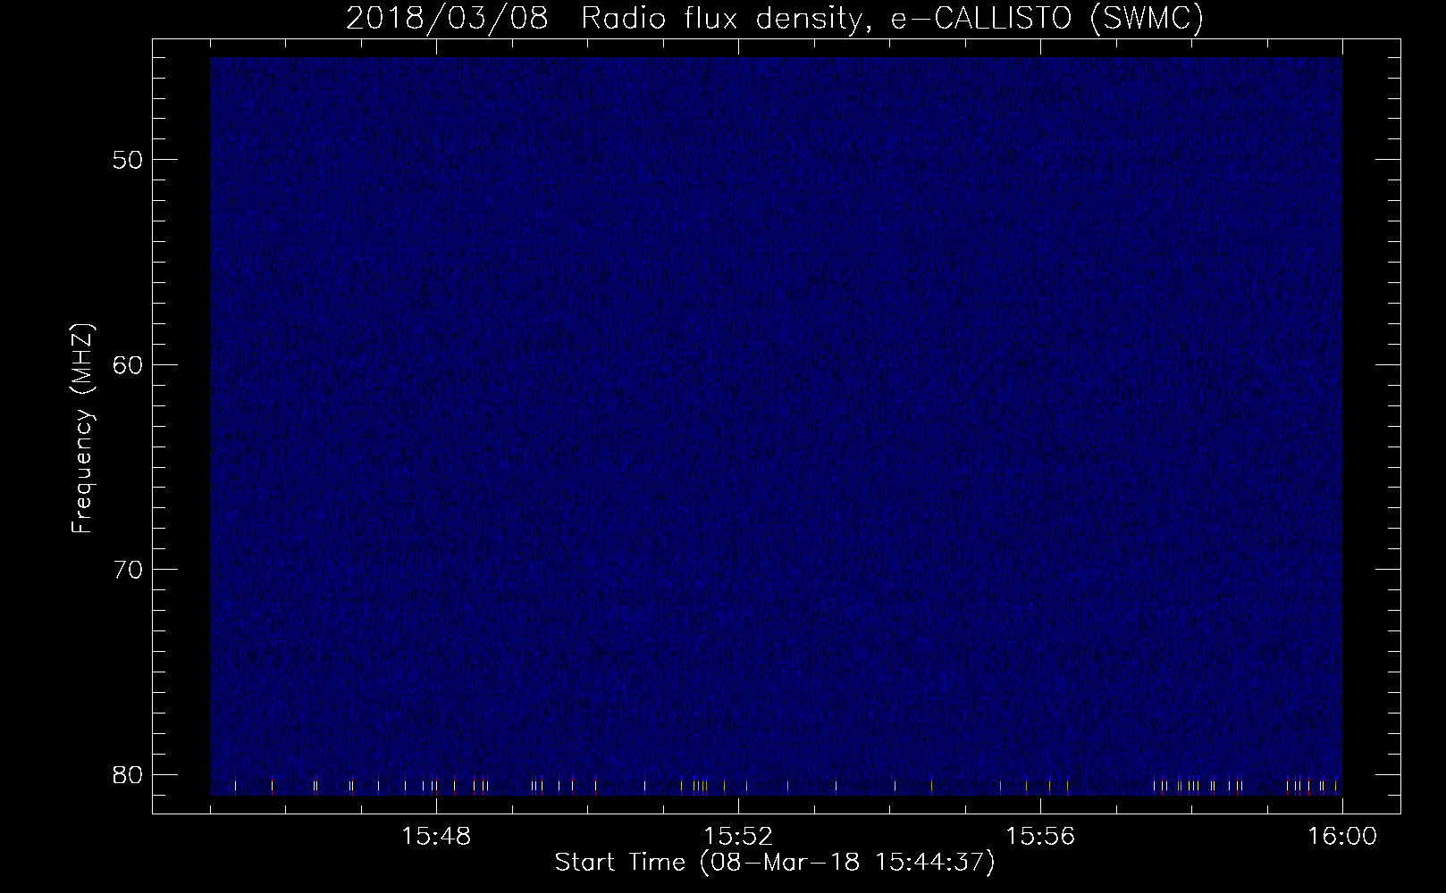Image resolution: width=1446 pixels, height=893 pixels.
Task: Click the 15:52 time tick label
Action: click(x=738, y=837)
